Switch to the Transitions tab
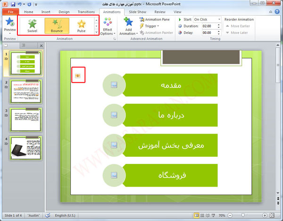The image size is (283, 221). tap(86, 12)
